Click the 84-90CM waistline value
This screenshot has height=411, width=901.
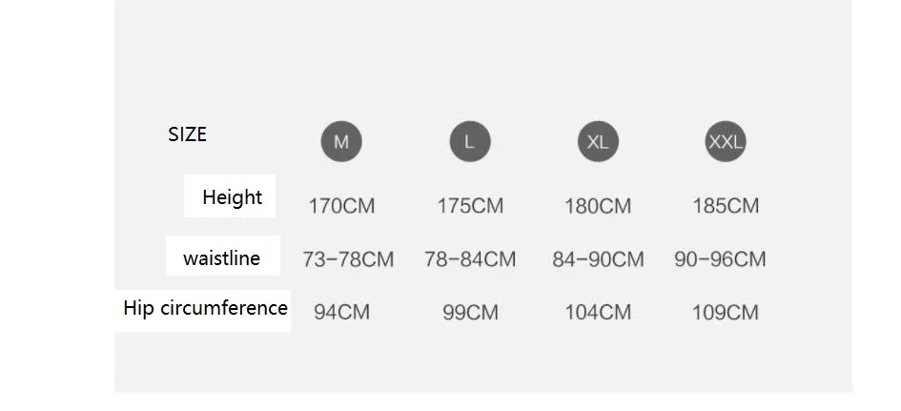598,259
